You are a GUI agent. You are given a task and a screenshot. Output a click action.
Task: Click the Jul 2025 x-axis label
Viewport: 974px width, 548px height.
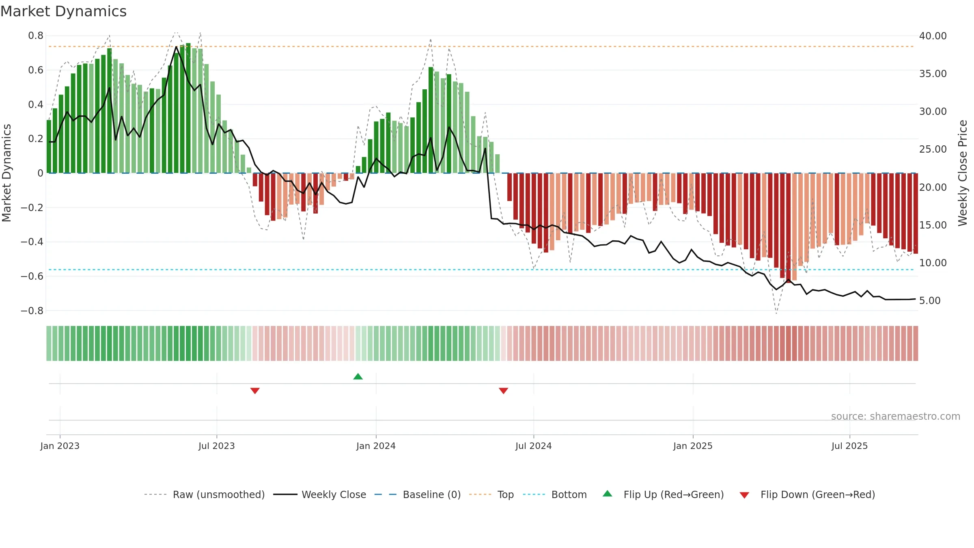(x=849, y=446)
